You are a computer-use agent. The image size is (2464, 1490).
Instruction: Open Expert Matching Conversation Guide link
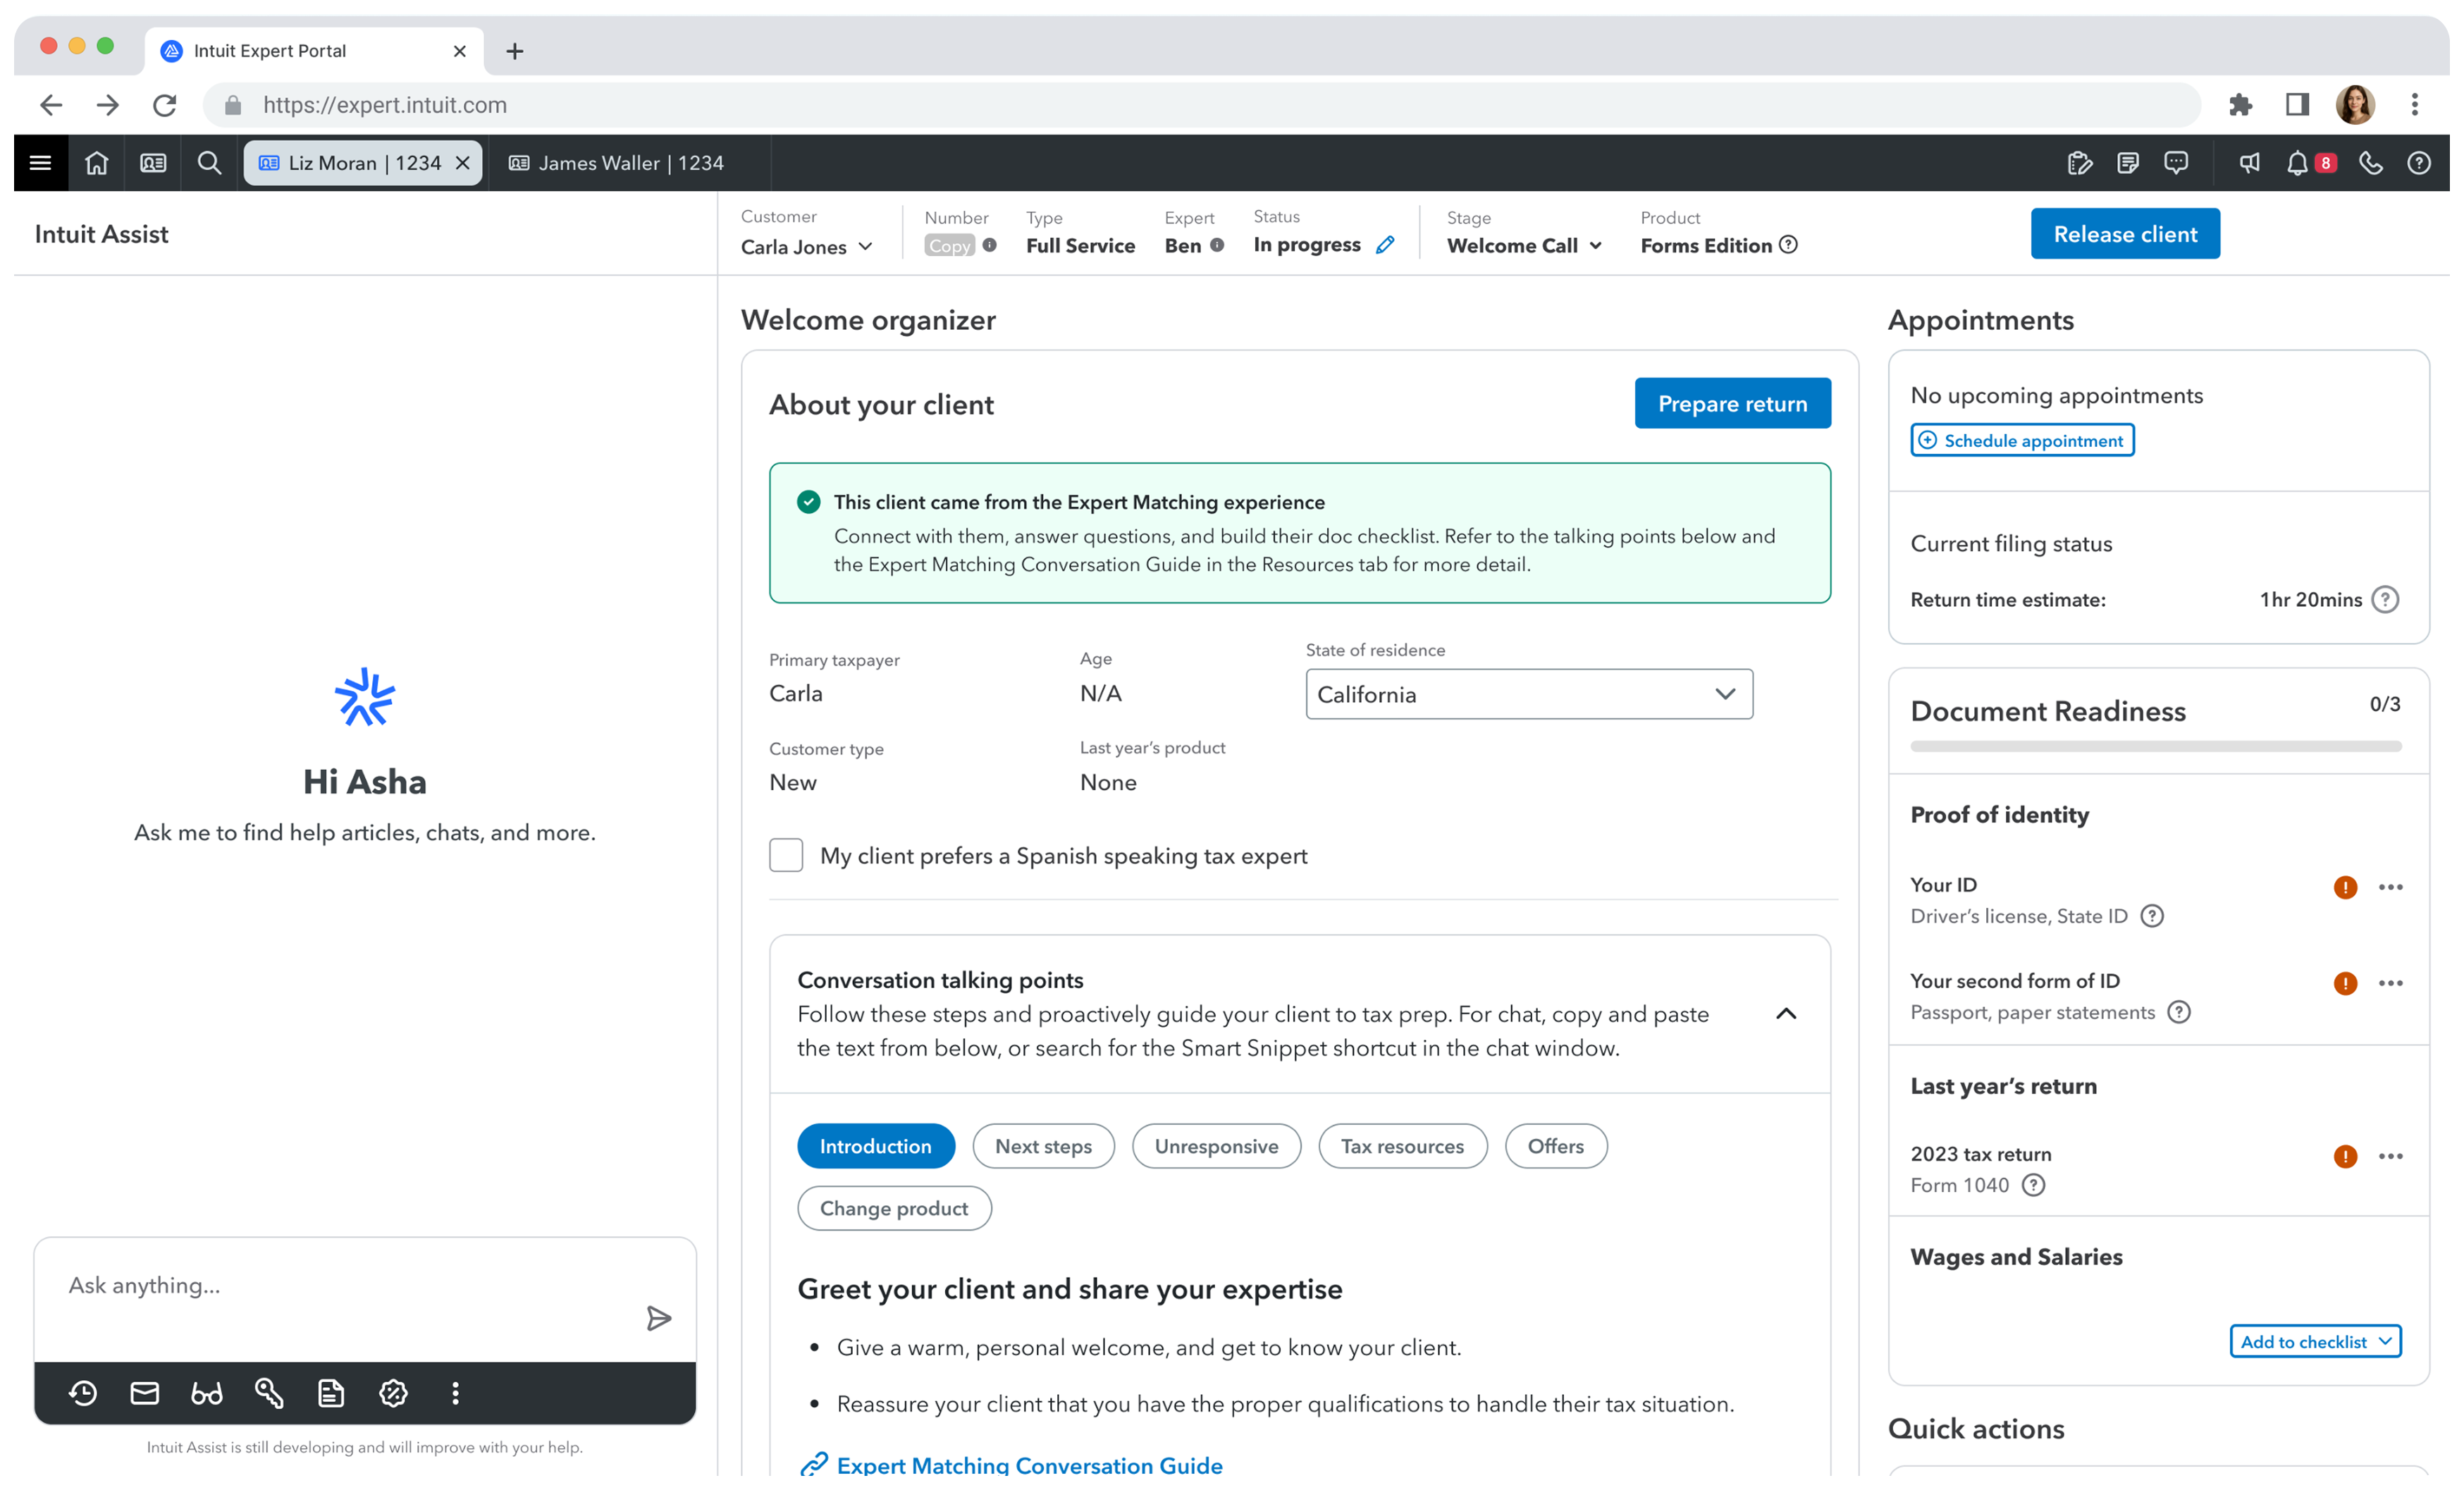(x=1029, y=1465)
